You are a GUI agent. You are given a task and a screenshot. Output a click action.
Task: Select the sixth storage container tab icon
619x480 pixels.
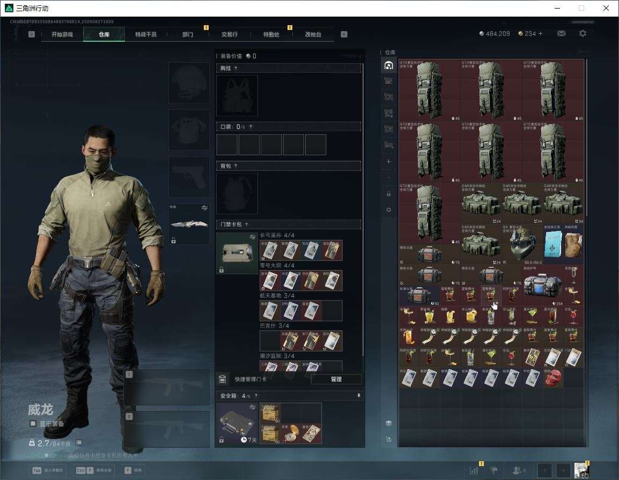pos(388,145)
